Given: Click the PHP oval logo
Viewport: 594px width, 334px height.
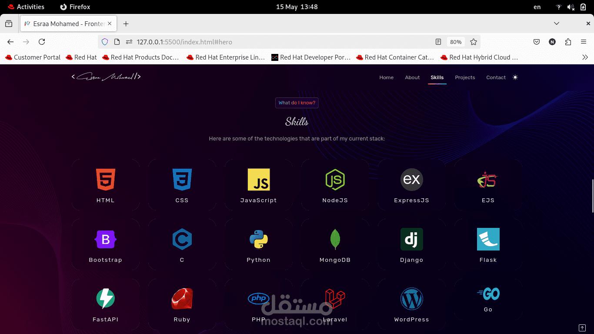Looking at the screenshot, I should [x=259, y=298].
